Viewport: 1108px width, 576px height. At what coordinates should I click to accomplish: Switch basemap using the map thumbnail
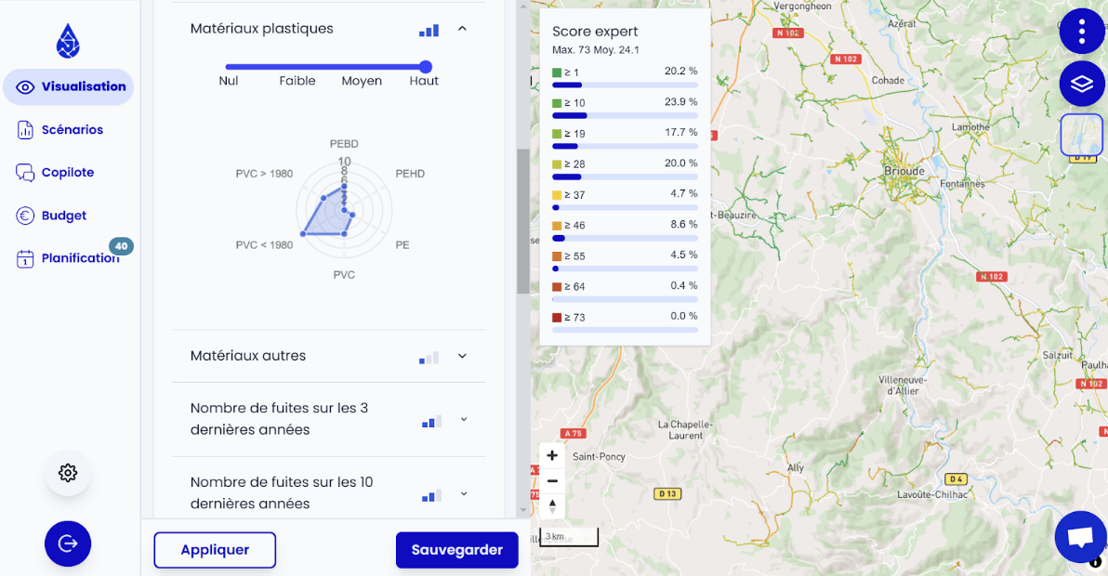(x=1081, y=135)
